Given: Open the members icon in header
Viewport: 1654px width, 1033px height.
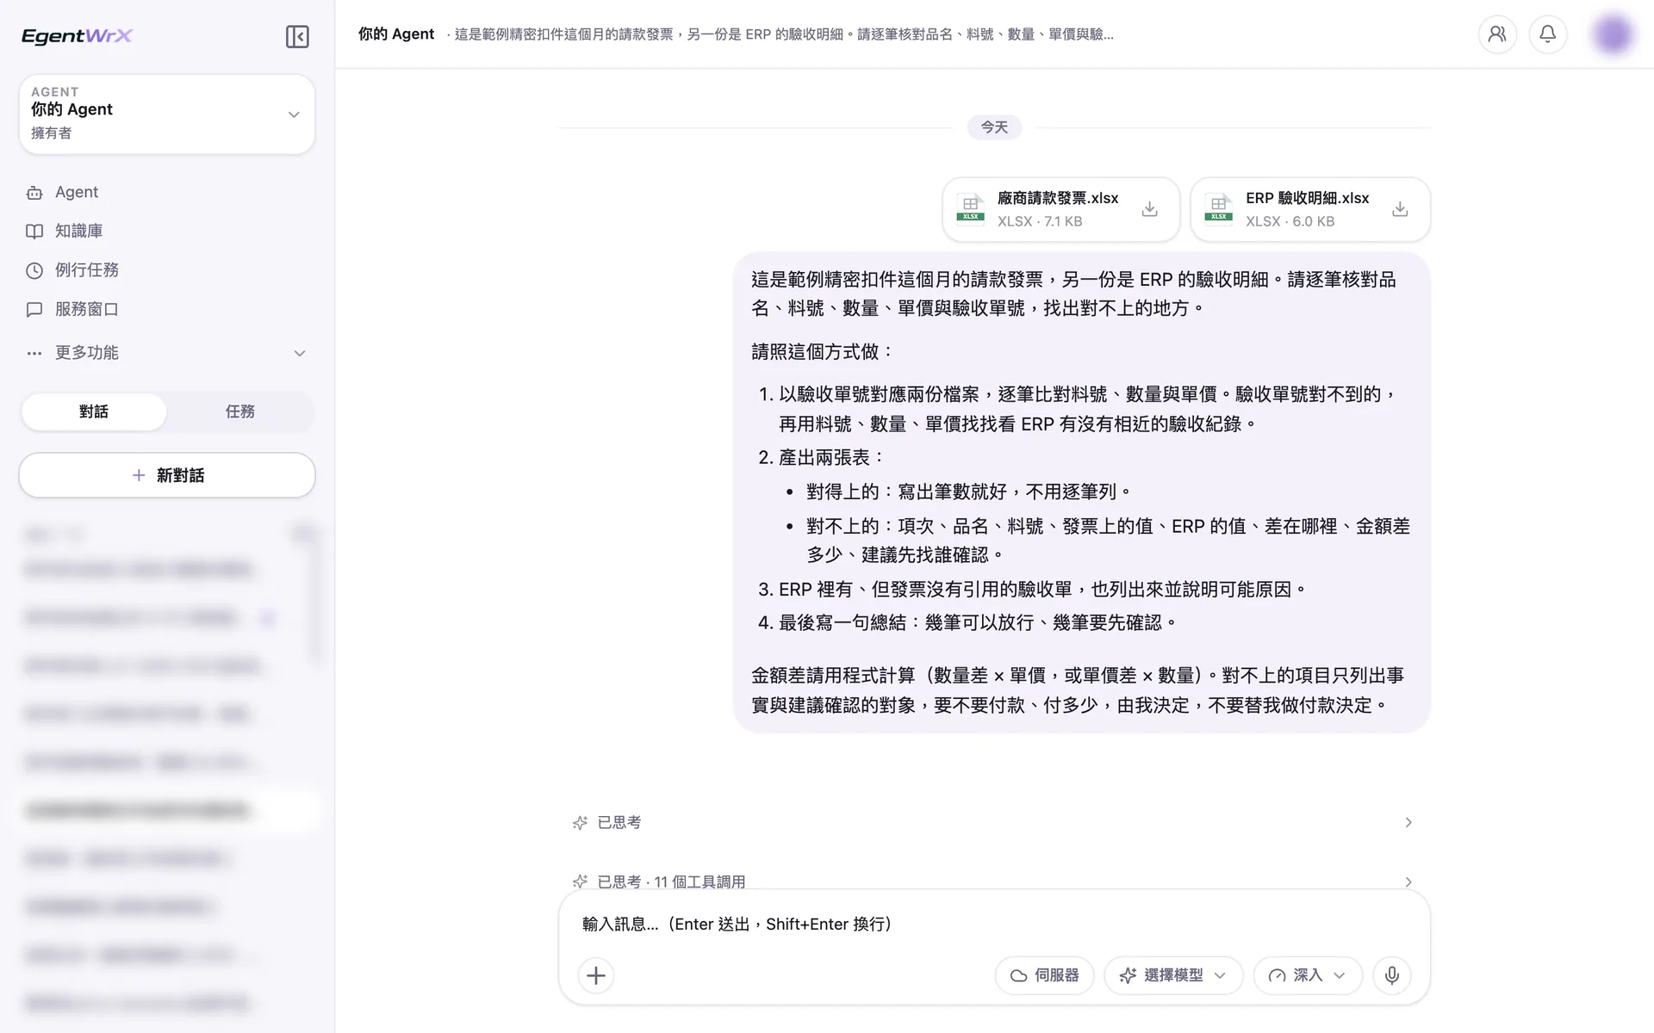Looking at the screenshot, I should 1497,34.
